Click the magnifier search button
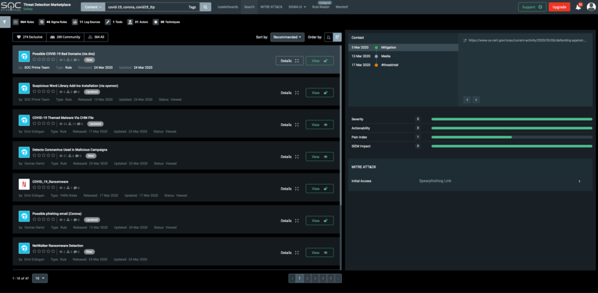The width and height of the screenshot is (598, 293). click(205, 7)
